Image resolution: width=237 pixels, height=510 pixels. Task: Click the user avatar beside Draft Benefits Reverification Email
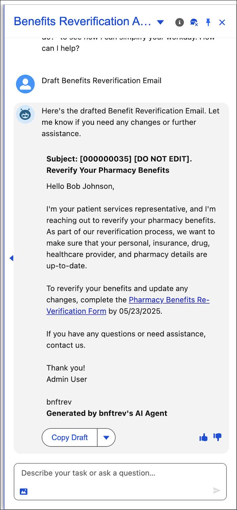(25, 84)
